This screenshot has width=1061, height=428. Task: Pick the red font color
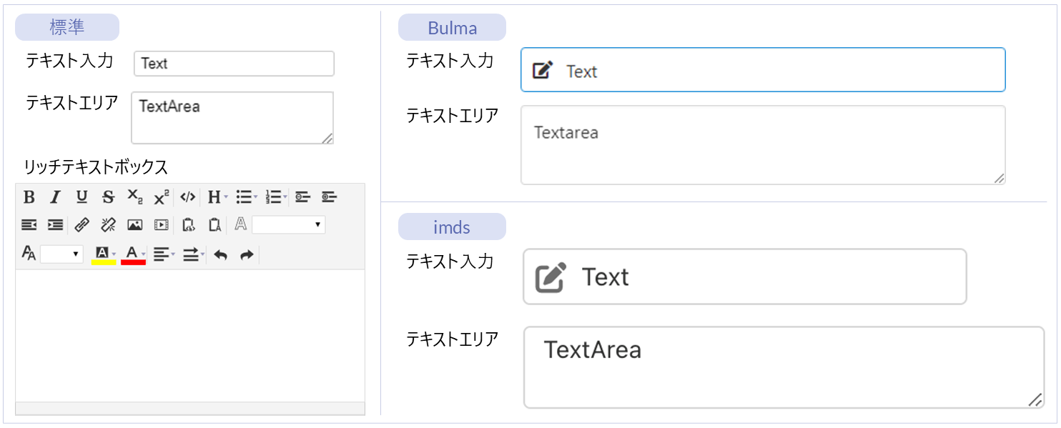(x=133, y=254)
